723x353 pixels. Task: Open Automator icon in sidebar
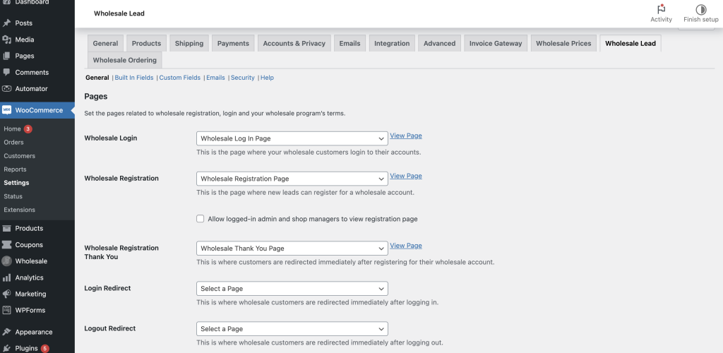pyautogui.click(x=7, y=89)
